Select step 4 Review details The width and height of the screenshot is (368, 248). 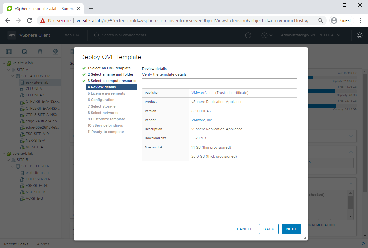point(112,87)
